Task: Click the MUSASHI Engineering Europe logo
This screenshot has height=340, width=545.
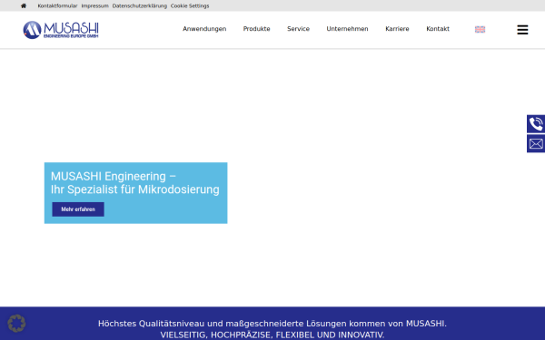Action: [61, 30]
